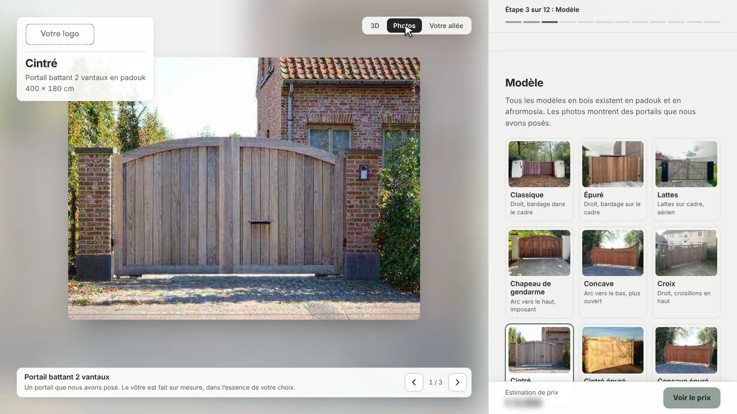
Task: Click the "Étape 3 sur 12 : Modèle" label
Action: [x=542, y=10]
